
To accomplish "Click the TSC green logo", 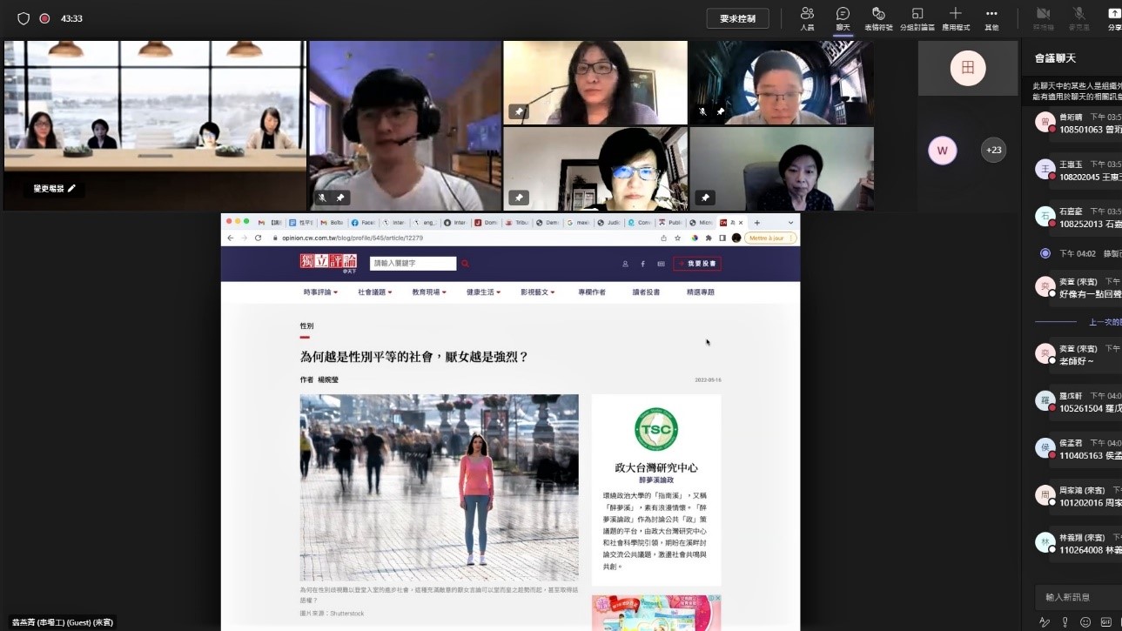I will tap(656, 429).
